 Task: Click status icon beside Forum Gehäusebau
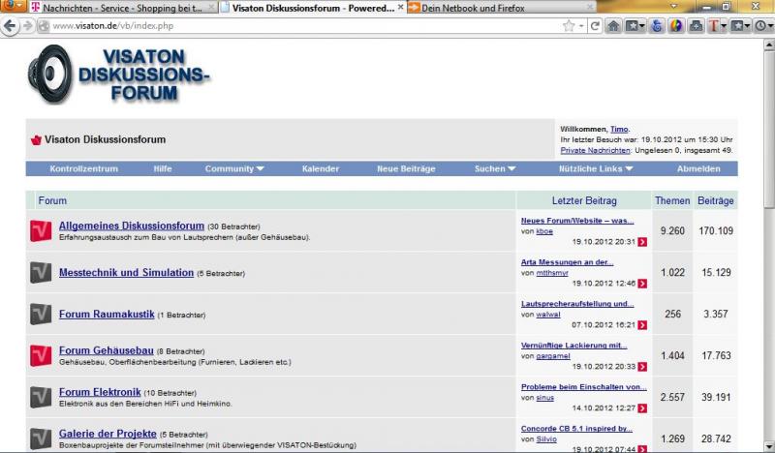click(41, 355)
